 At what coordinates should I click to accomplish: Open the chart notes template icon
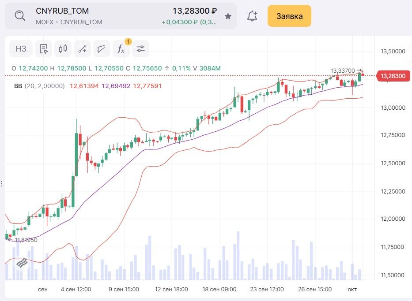(x=43, y=49)
